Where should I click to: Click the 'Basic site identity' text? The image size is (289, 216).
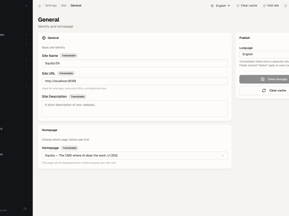click(54, 47)
